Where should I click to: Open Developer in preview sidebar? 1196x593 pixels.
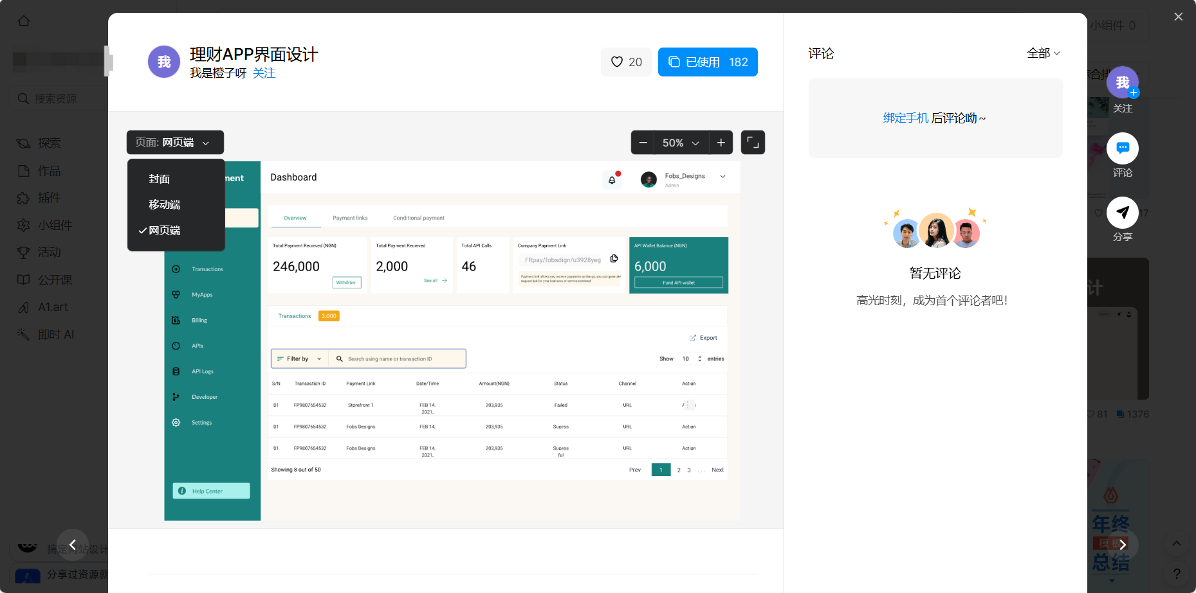coord(195,397)
